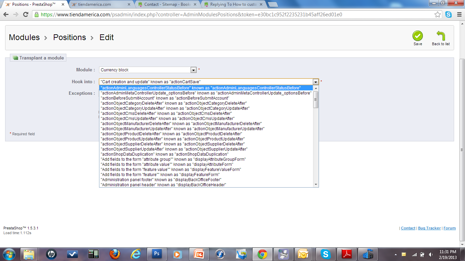Click the browser address bar URL
465x261 pixels.
(191, 15)
